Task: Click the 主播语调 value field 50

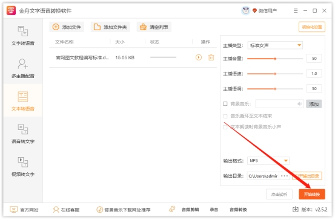Action: pyautogui.click(x=314, y=88)
